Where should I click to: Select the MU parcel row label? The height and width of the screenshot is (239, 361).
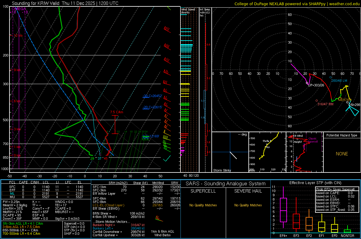click(x=12, y=197)
